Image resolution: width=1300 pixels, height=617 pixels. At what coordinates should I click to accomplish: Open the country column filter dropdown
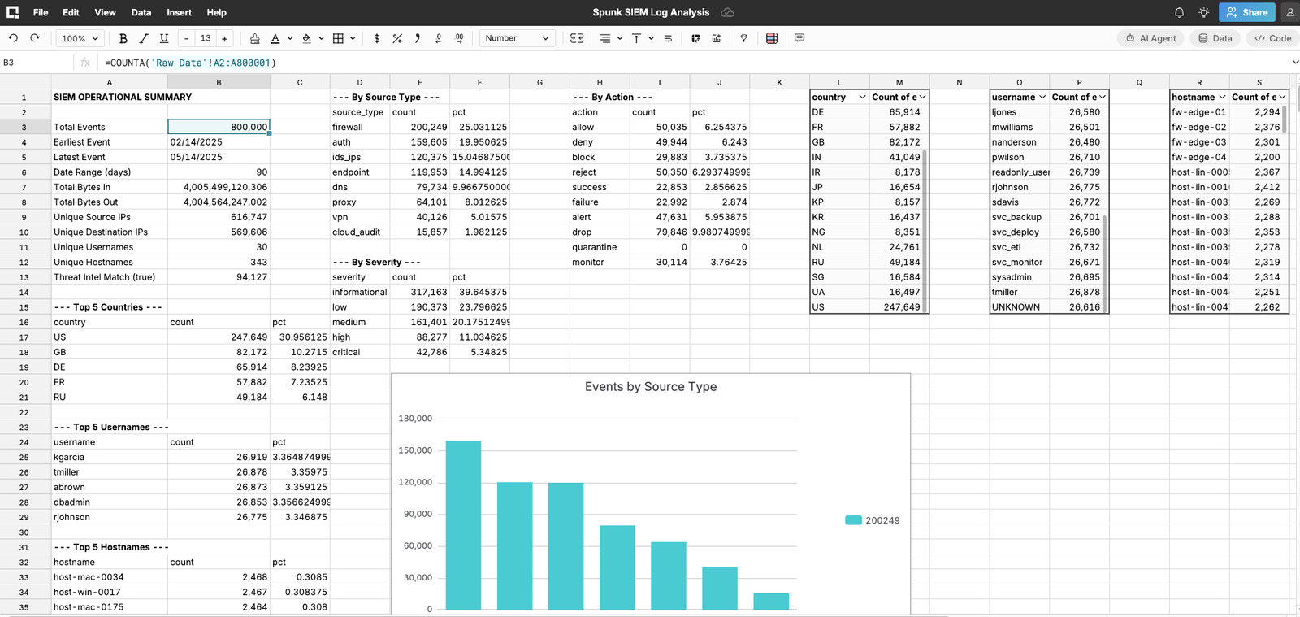coord(862,97)
